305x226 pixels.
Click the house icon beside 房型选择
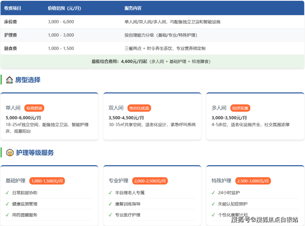[x=9, y=80]
